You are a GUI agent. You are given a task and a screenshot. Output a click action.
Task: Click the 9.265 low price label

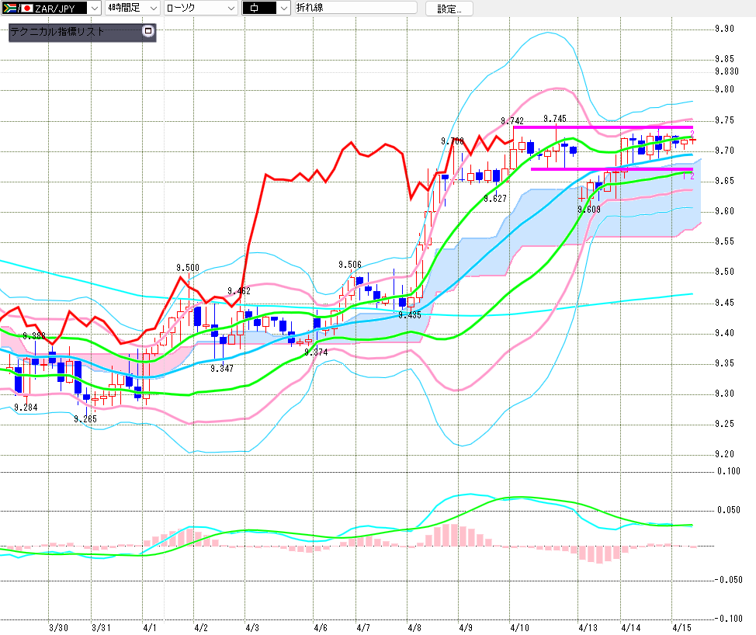click(x=85, y=418)
